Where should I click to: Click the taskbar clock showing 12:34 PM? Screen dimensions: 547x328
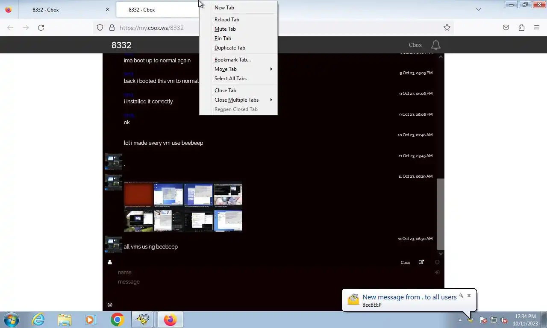pyautogui.click(x=525, y=320)
